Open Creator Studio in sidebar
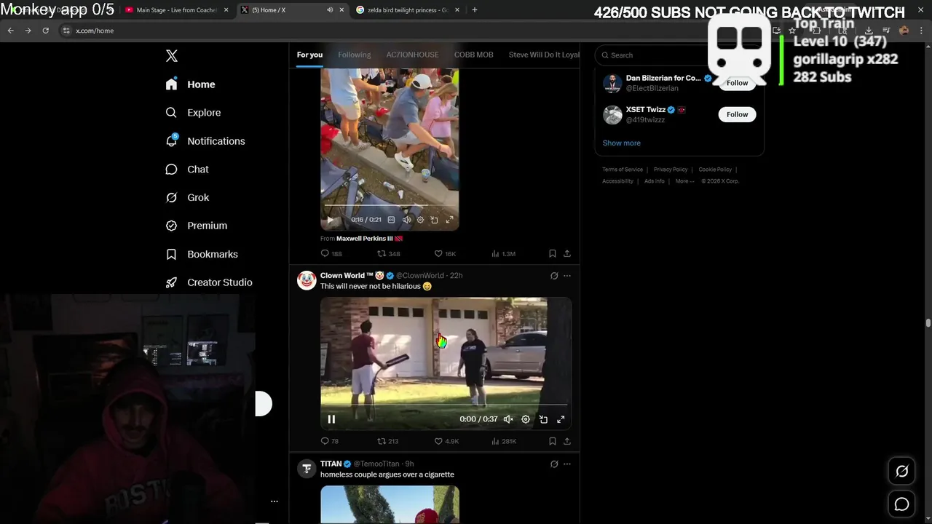 coord(208,282)
